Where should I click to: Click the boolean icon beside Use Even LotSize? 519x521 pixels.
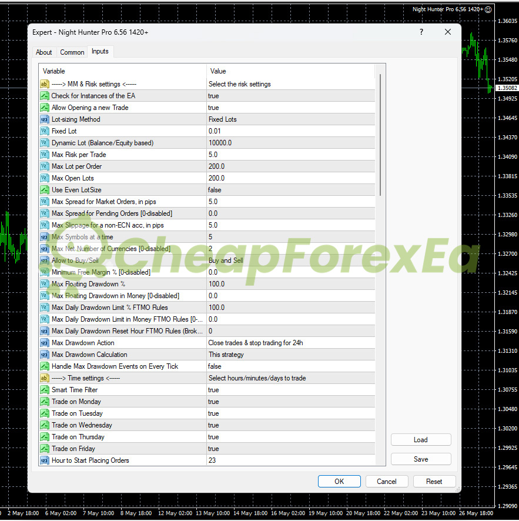[45, 190]
